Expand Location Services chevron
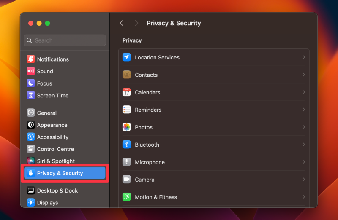Viewport: 338px width, 220px height. click(304, 57)
